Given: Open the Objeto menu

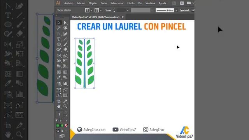Looking at the screenshot, I should 93,3.
